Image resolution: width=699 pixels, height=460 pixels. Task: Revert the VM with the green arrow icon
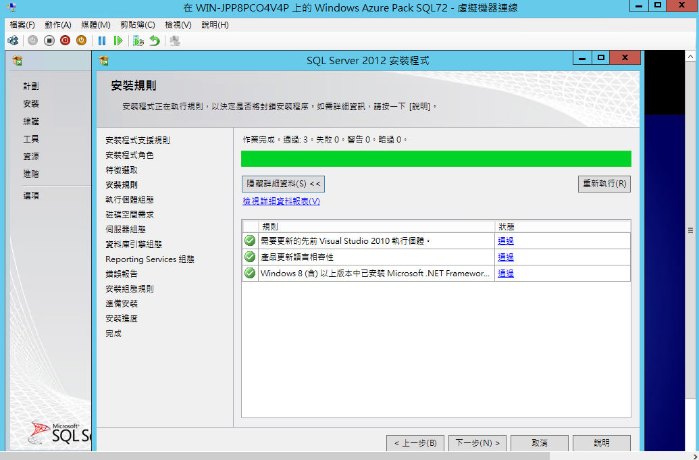[x=154, y=41]
